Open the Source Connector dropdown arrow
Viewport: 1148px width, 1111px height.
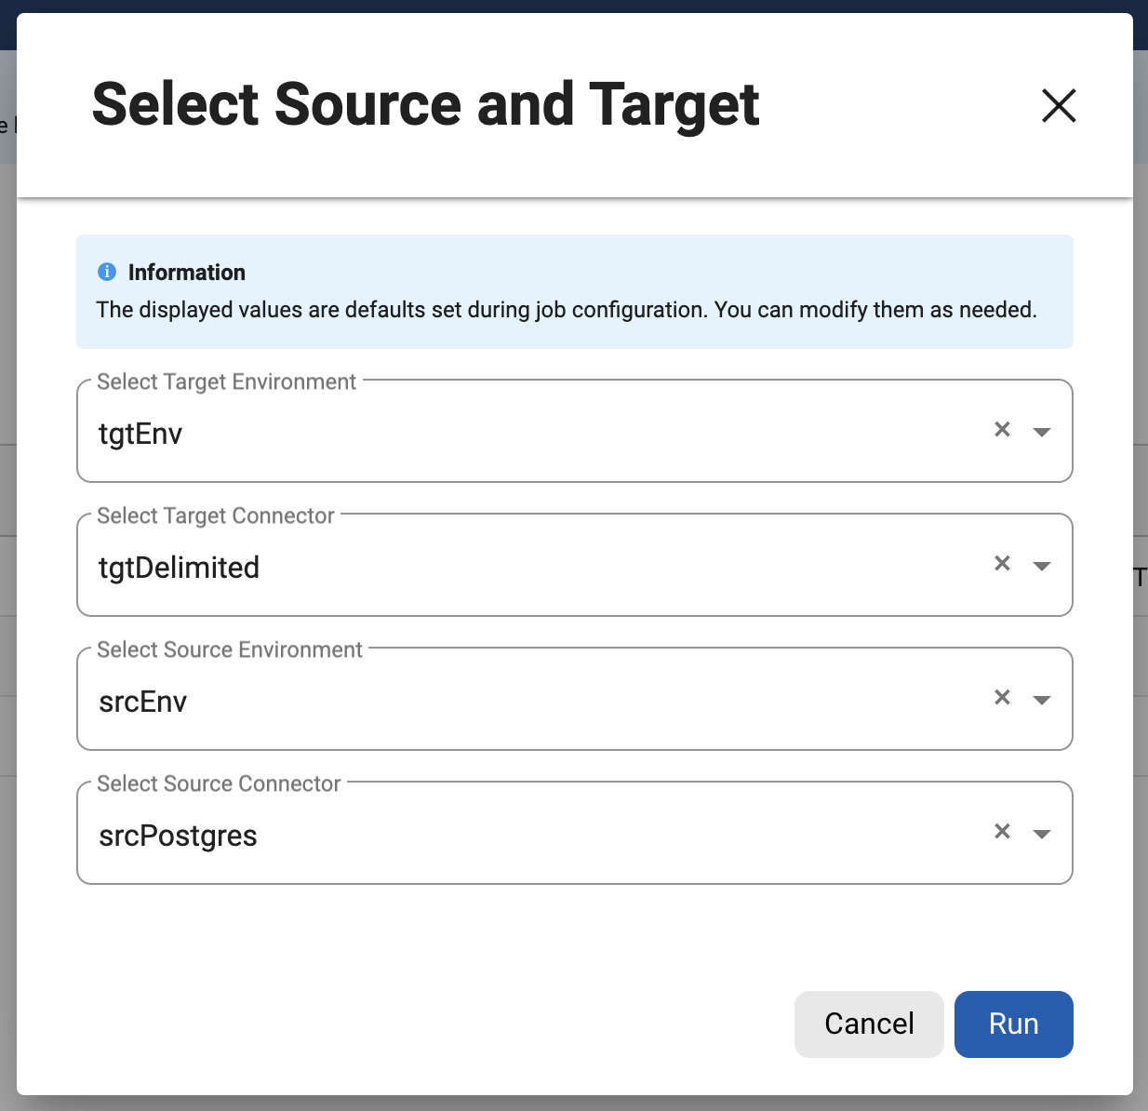pos(1042,834)
